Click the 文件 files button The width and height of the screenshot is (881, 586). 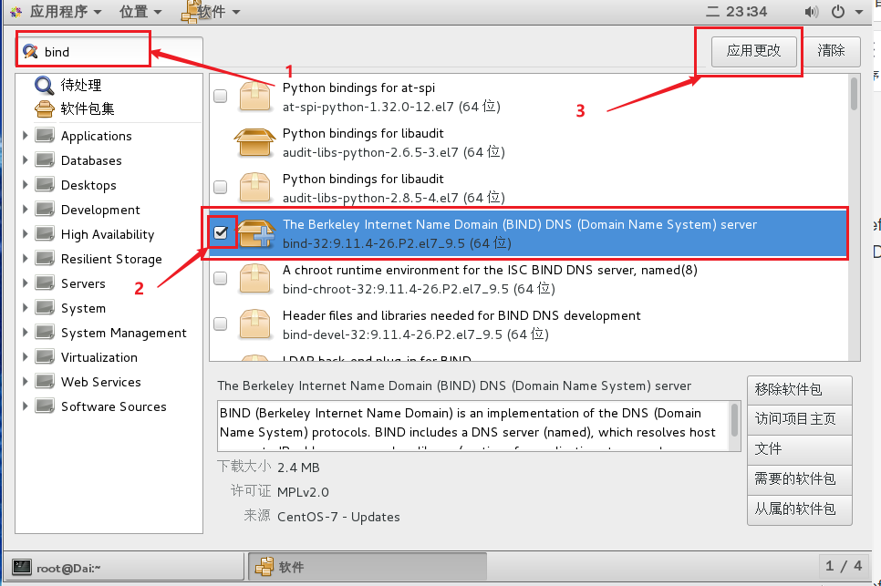pos(800,449)
